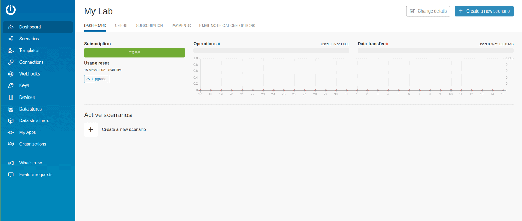This screenshot has height=221, width=522.
Task: Switch to the USERS tab
Action: click(121, 26)
